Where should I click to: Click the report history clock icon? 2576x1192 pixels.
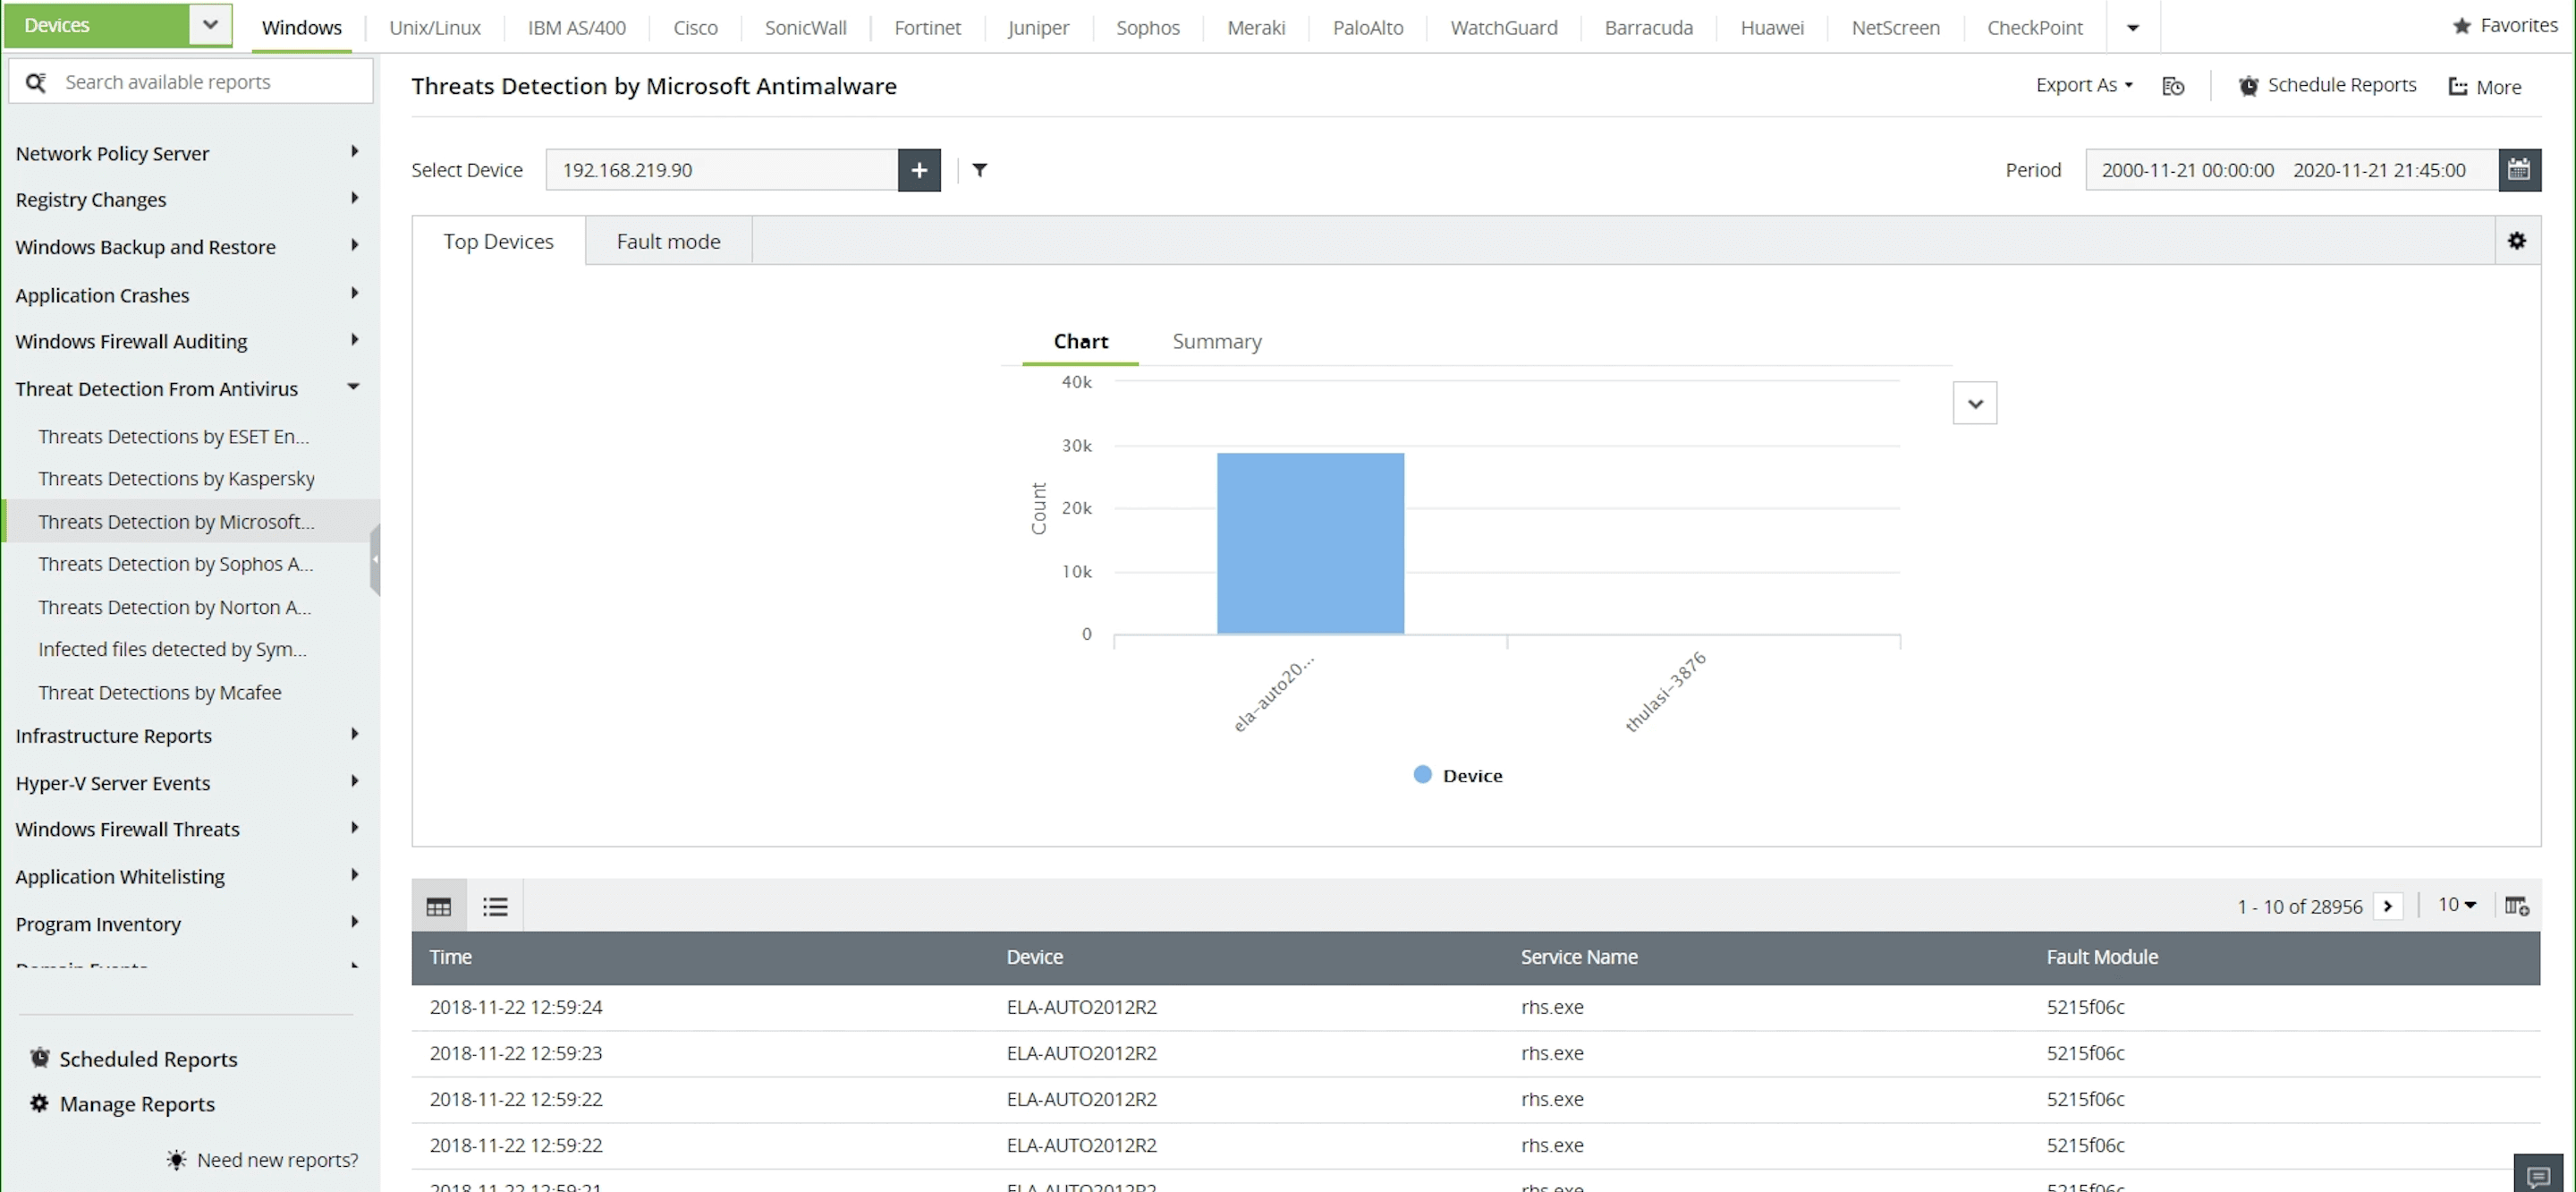click(x=2172, y=86)
